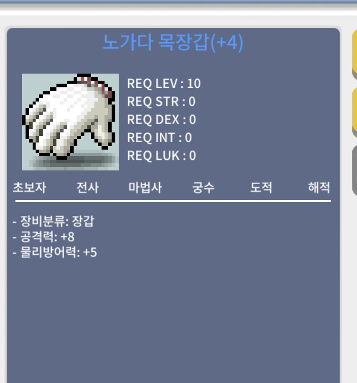Click the REQ LUK : 0 line
357x383 pixels.
point(162,156)
